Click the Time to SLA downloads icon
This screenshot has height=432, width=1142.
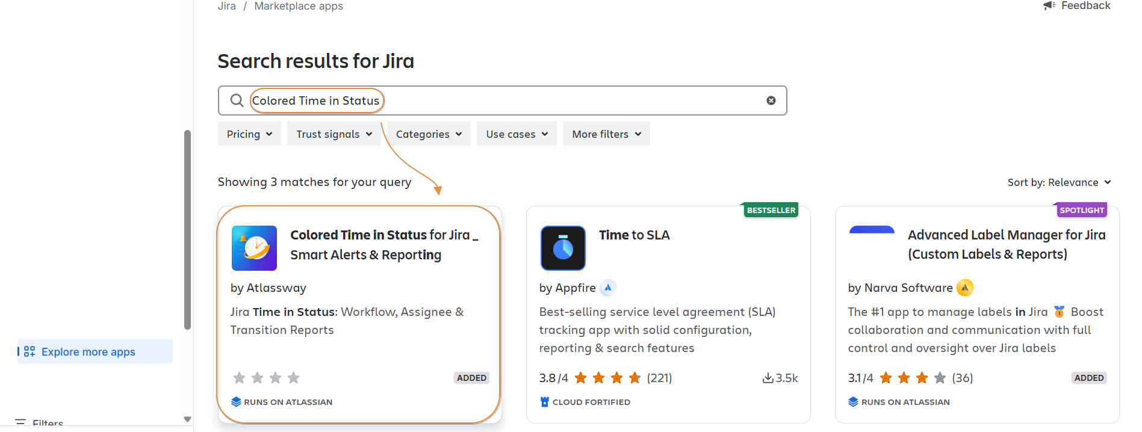click(x=768, y=378)
